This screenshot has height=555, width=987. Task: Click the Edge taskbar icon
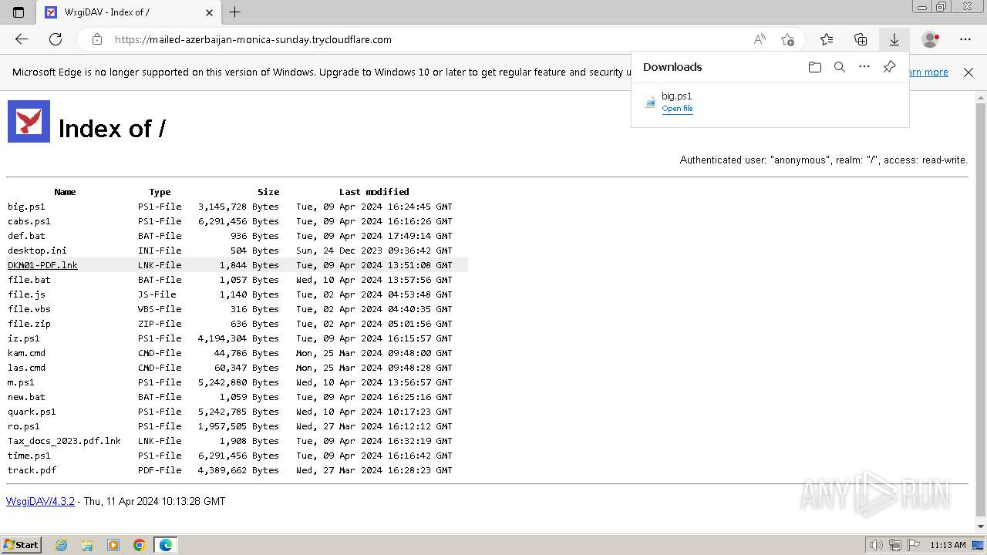click(166, 545)
